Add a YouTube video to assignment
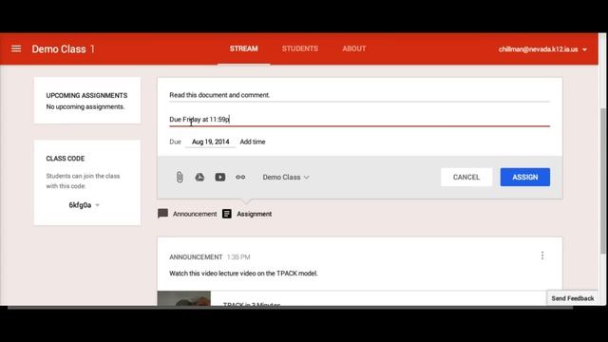Image resolution: width=608 pixels, height=342 pixels. point(219,178)
